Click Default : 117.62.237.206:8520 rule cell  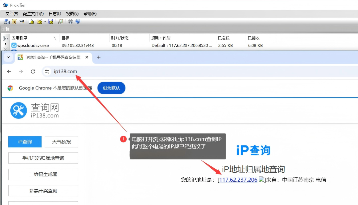pyautogui.click(x=182, y=46)
